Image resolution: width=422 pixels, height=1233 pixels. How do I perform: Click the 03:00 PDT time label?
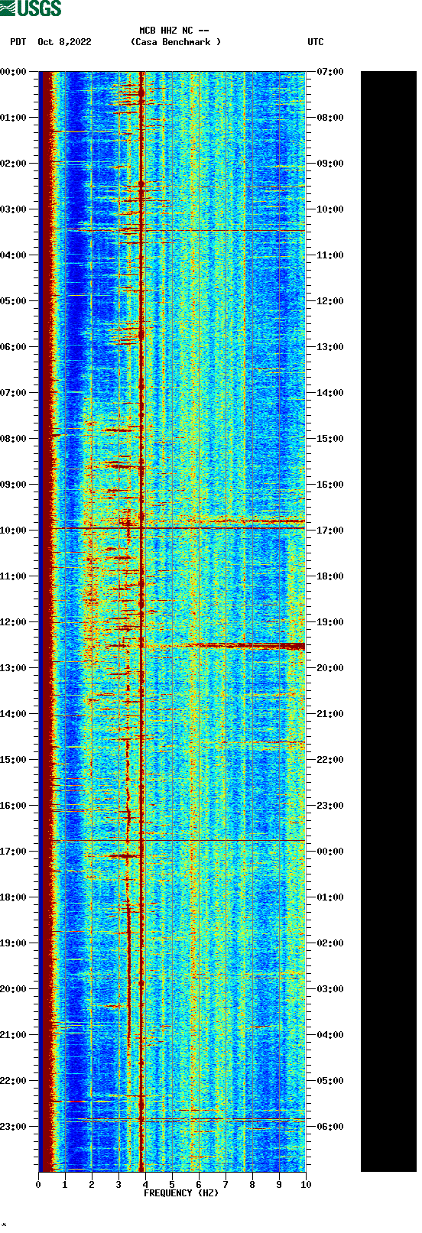pyautogui.click(x=13, y=209)
